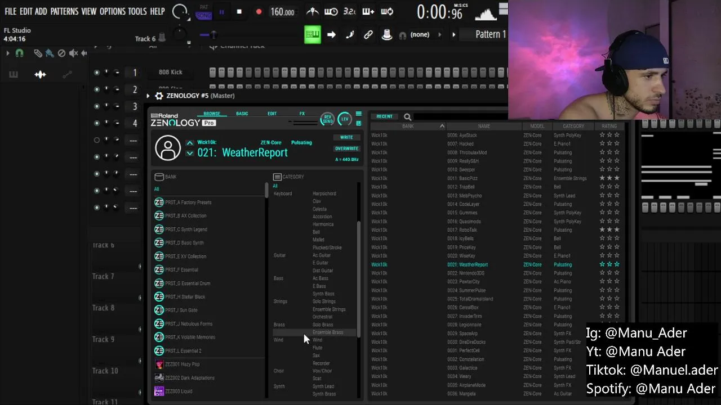The width and height of the screenshot is (721, 405).
Task: Click the user profile circle icon
Action: [167, 148]
